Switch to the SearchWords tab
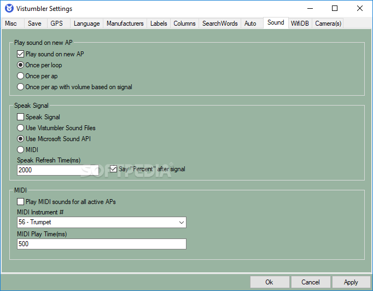The width and height of the screenshot is (373, 291). point(220,24)
